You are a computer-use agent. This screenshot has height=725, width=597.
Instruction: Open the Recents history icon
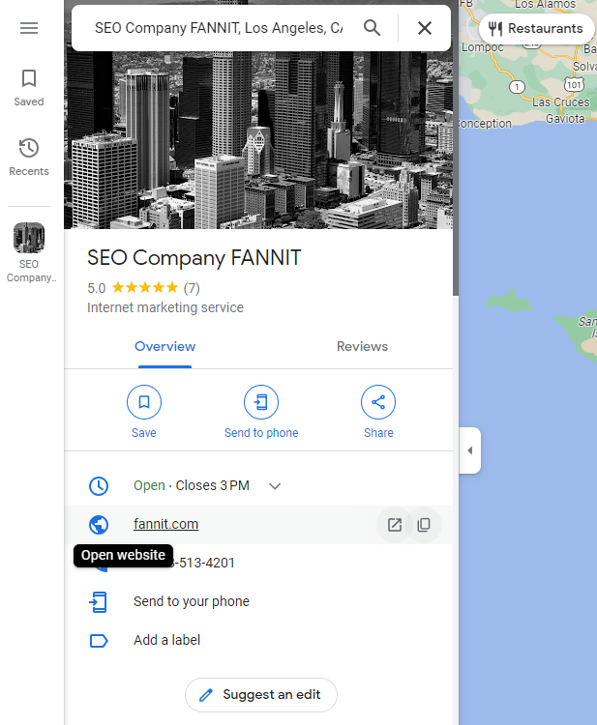[x=29, y=156]
